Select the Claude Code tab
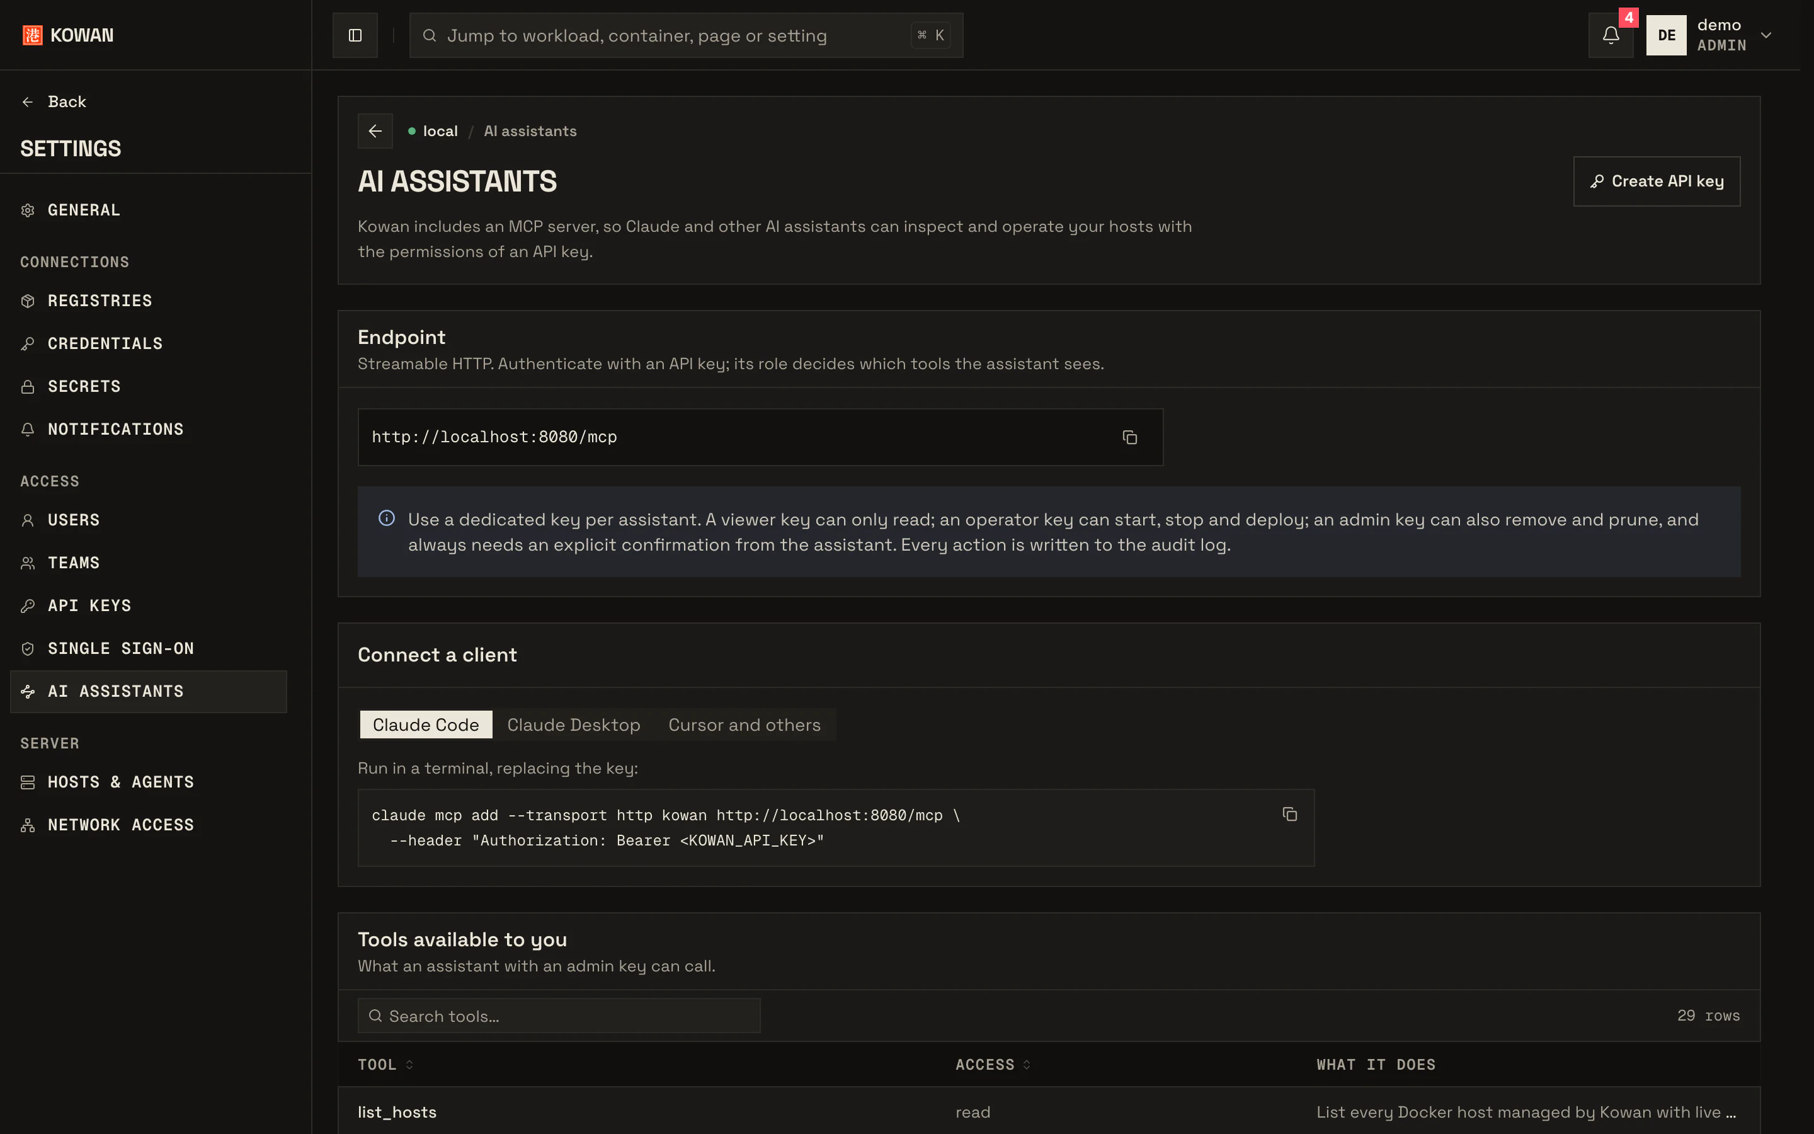Image resolution: width=1814 pixels, height=1134 pixels. pos(426,724)
